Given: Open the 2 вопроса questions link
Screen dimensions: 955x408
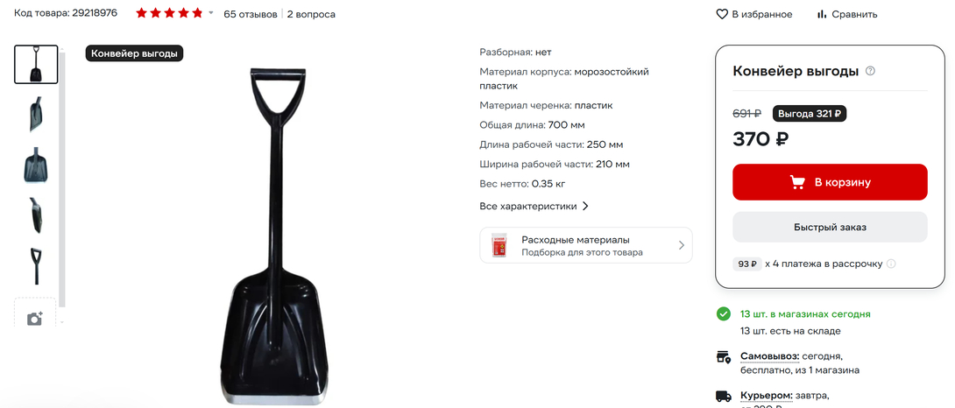Looking at the screenshot, I should tap(311, 14).
